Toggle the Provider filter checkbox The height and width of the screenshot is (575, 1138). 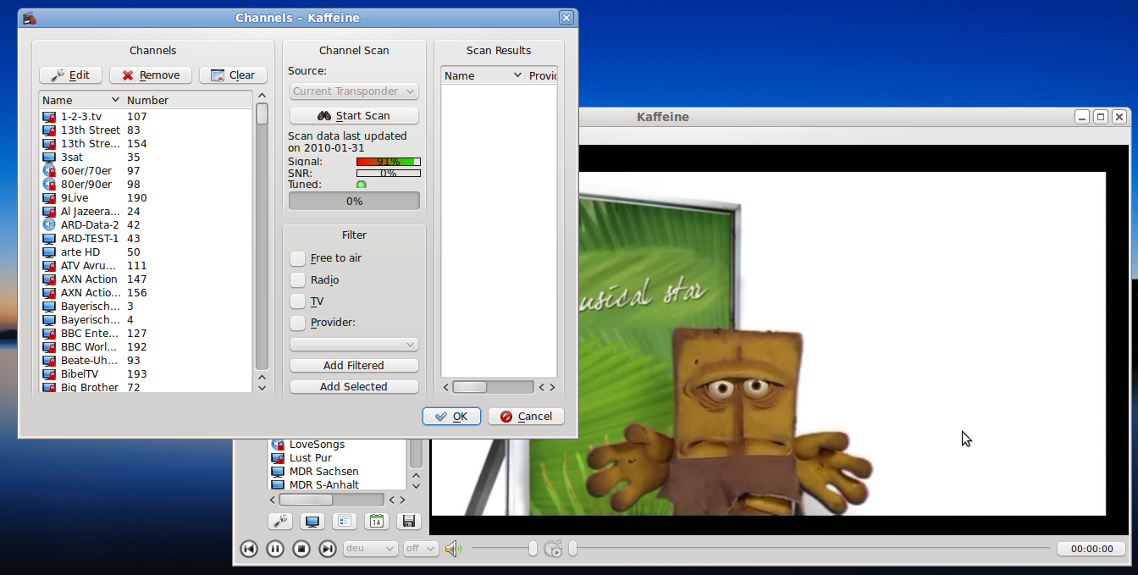coord(298,323)
